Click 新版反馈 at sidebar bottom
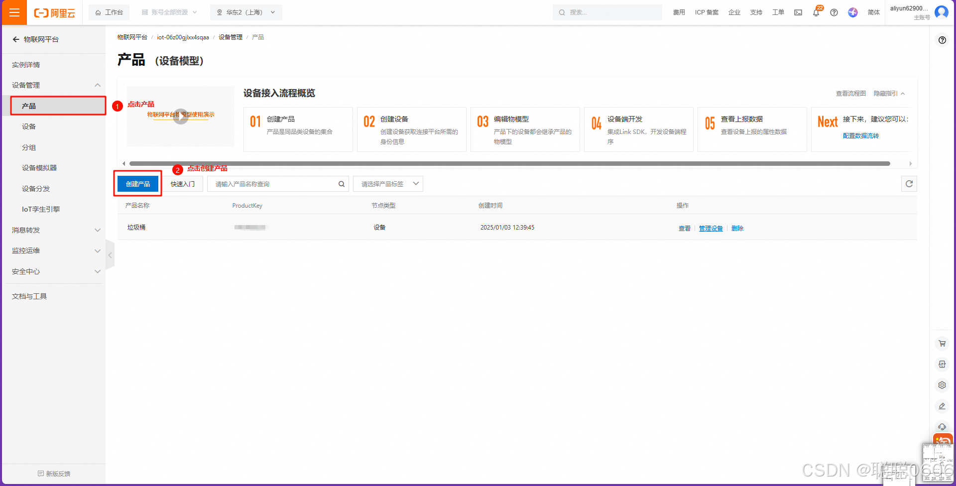Screen dimensions: 956x486 (x=54, y=474)
